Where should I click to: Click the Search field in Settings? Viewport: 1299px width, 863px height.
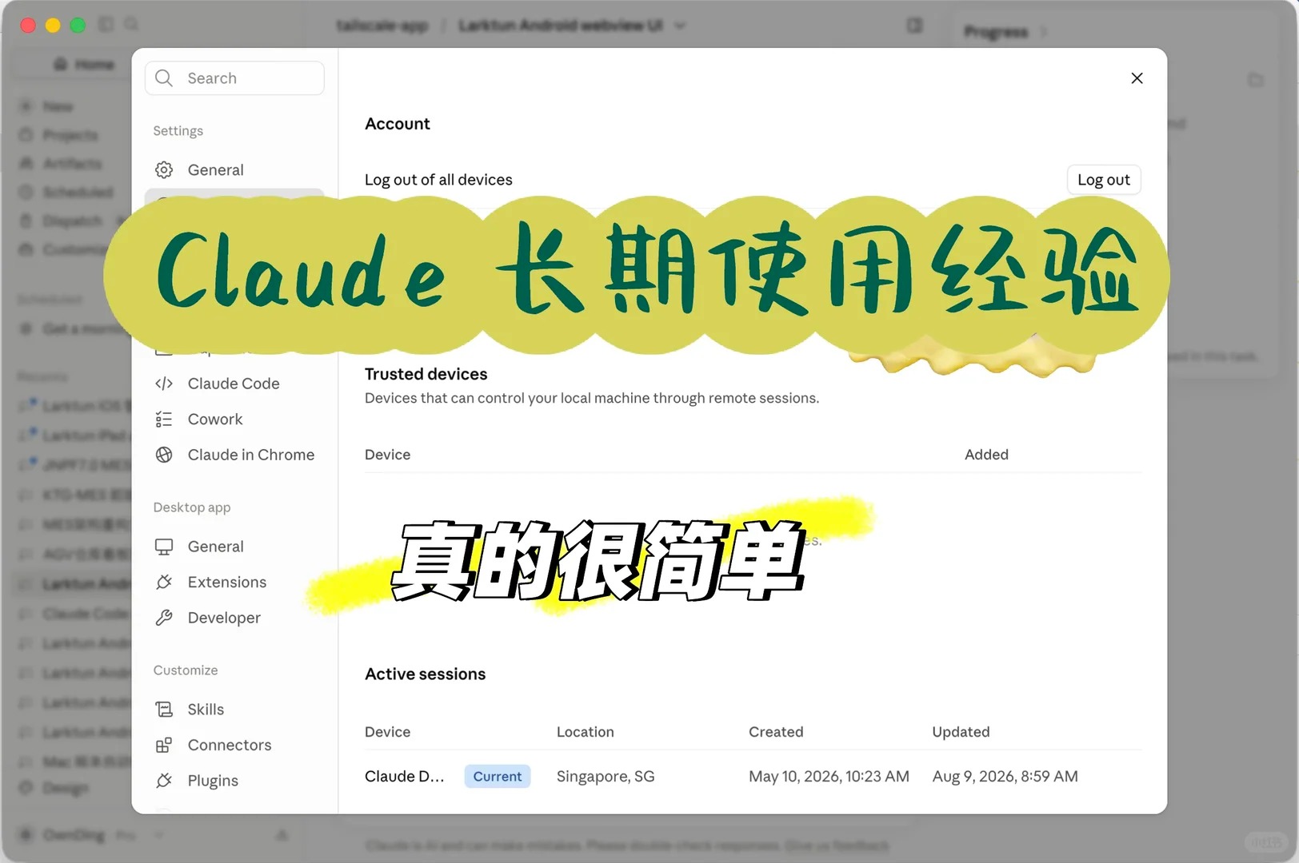(x=234, y=78)
